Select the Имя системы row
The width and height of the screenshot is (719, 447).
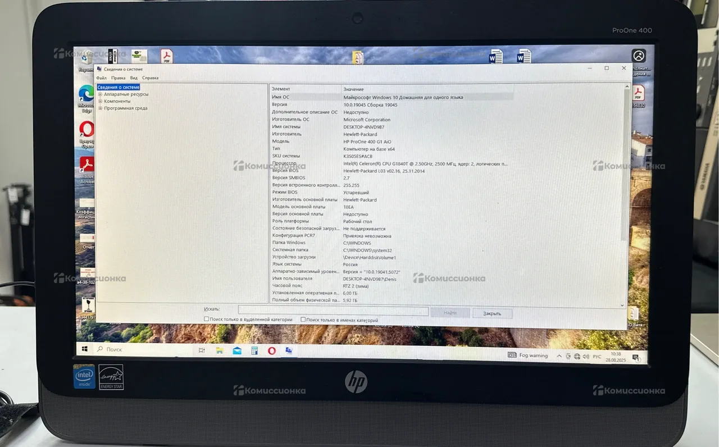[x=392, y=127]
